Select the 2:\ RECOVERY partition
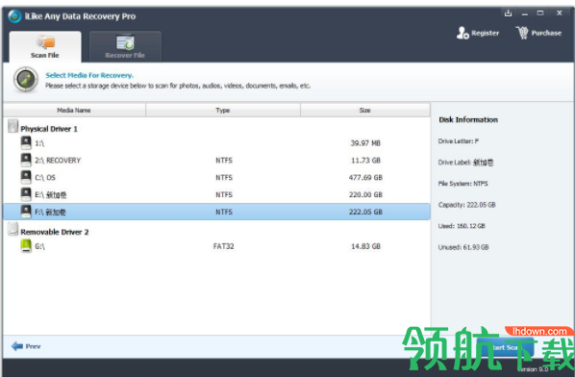The image size is (575, 377). click(x=216, y=161)
